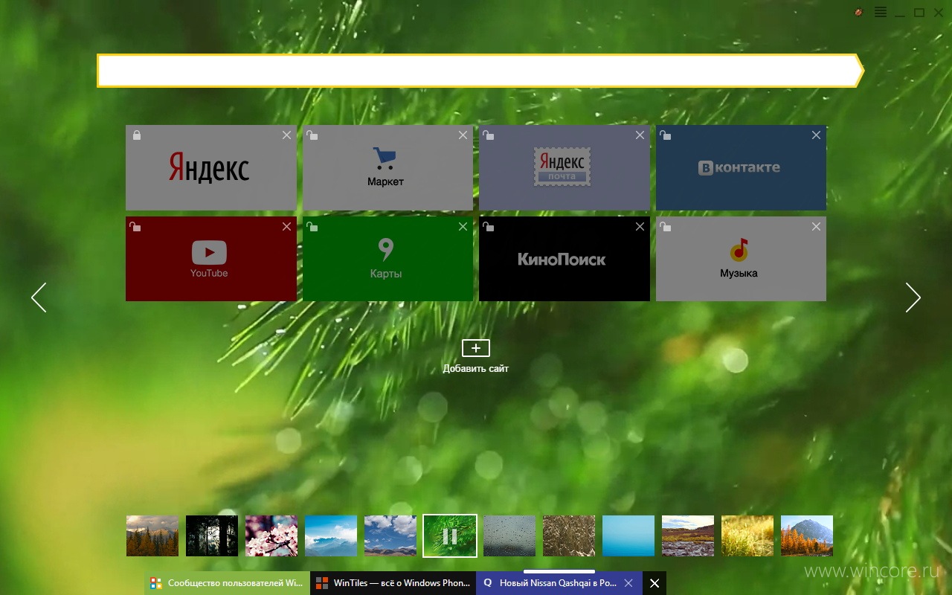This screenshot has width=952, height=595.
Task: Go to next page with right arrow
Action: [x=913, y=297]
